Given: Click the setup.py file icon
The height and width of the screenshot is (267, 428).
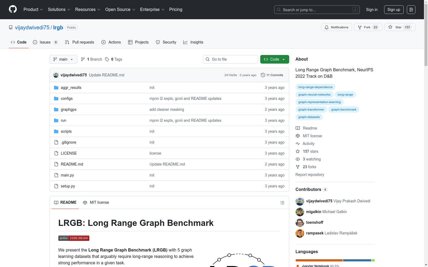Looking at the screenshot, I should tap(56, 186).
